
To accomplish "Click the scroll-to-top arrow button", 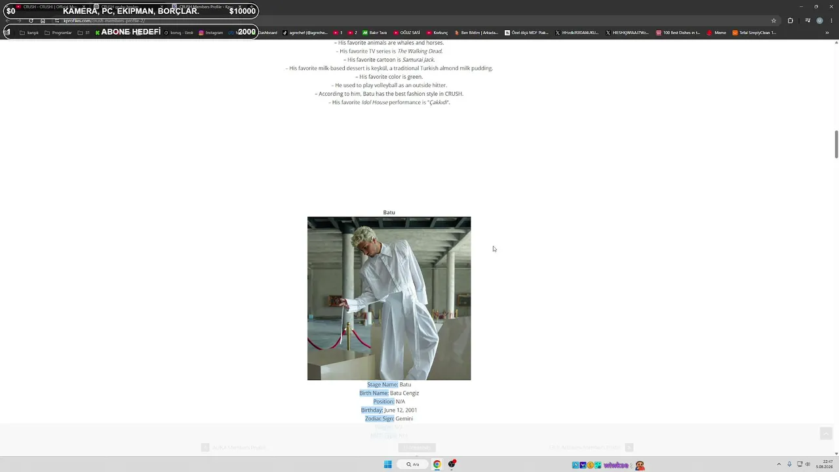I will click(x=826, y=434).
